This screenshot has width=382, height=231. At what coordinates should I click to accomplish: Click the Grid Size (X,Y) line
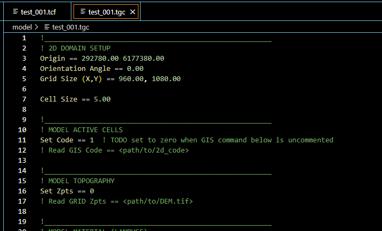[x=111, y=79]
